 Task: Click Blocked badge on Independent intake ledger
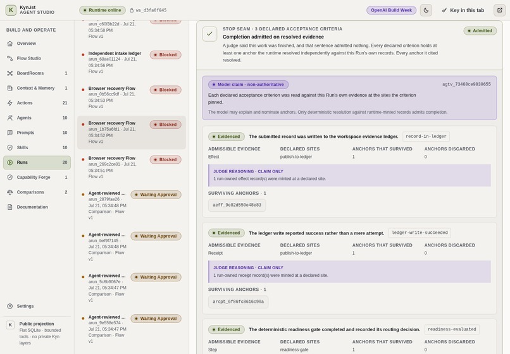point(166,55)
